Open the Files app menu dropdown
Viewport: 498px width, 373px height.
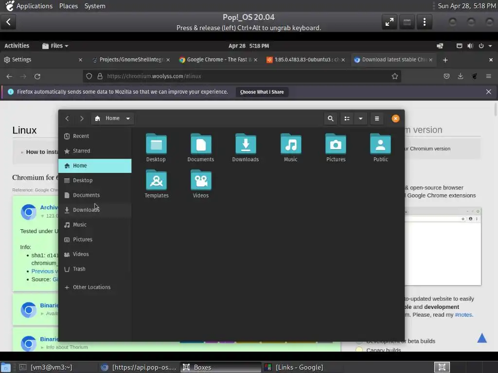pyautogui.click(x=55, y=46)
